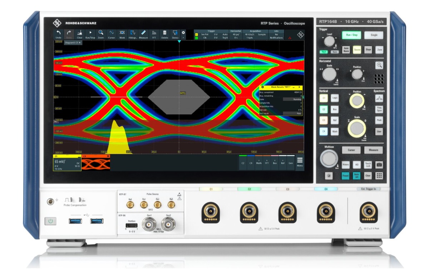The image size is (429, 279).
Task: Open the Histogram tool
Action: [133, 34]
